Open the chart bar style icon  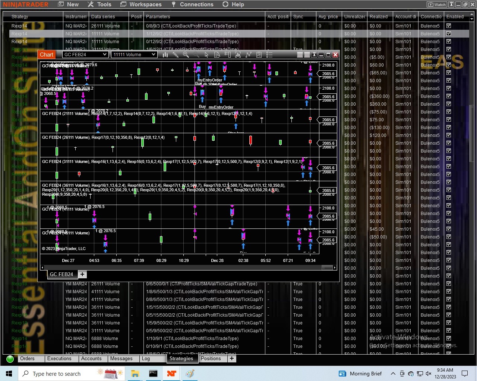pyautogui.click(x=165, y=55)
